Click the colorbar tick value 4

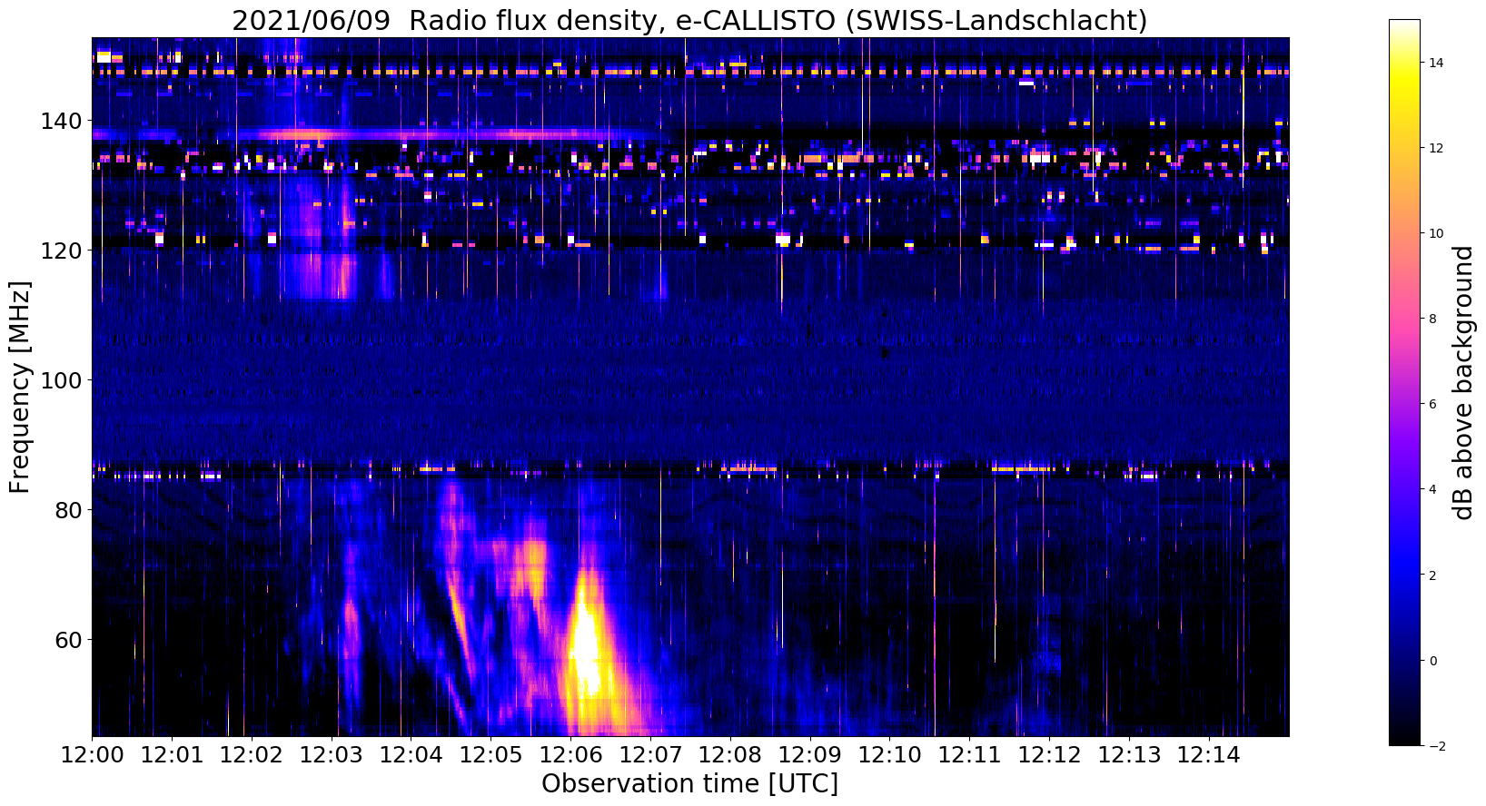click(x=1433, y=489)
